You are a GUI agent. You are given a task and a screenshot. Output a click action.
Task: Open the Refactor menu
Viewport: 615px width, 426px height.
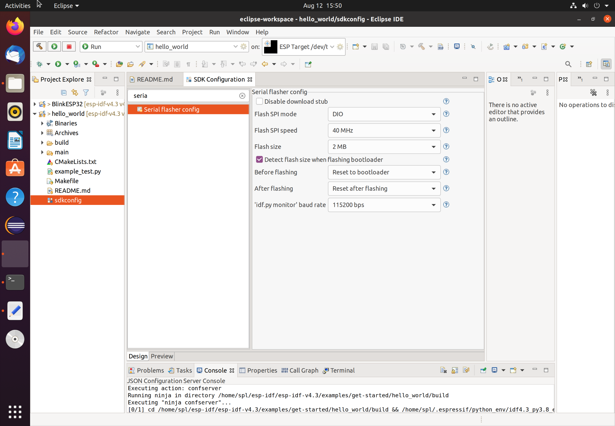pos(106,32)
